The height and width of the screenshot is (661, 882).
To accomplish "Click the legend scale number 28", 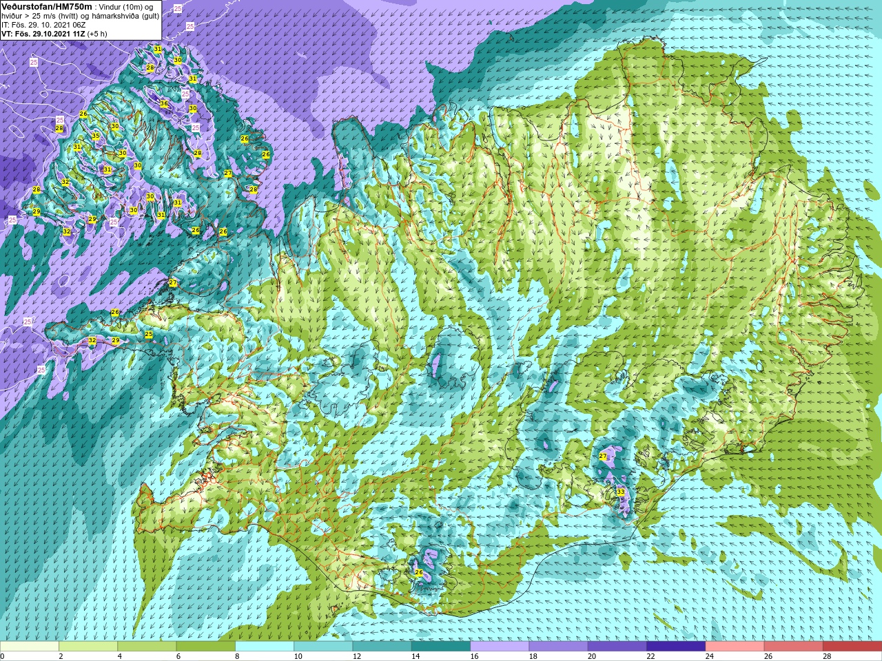I will (827, 656).
